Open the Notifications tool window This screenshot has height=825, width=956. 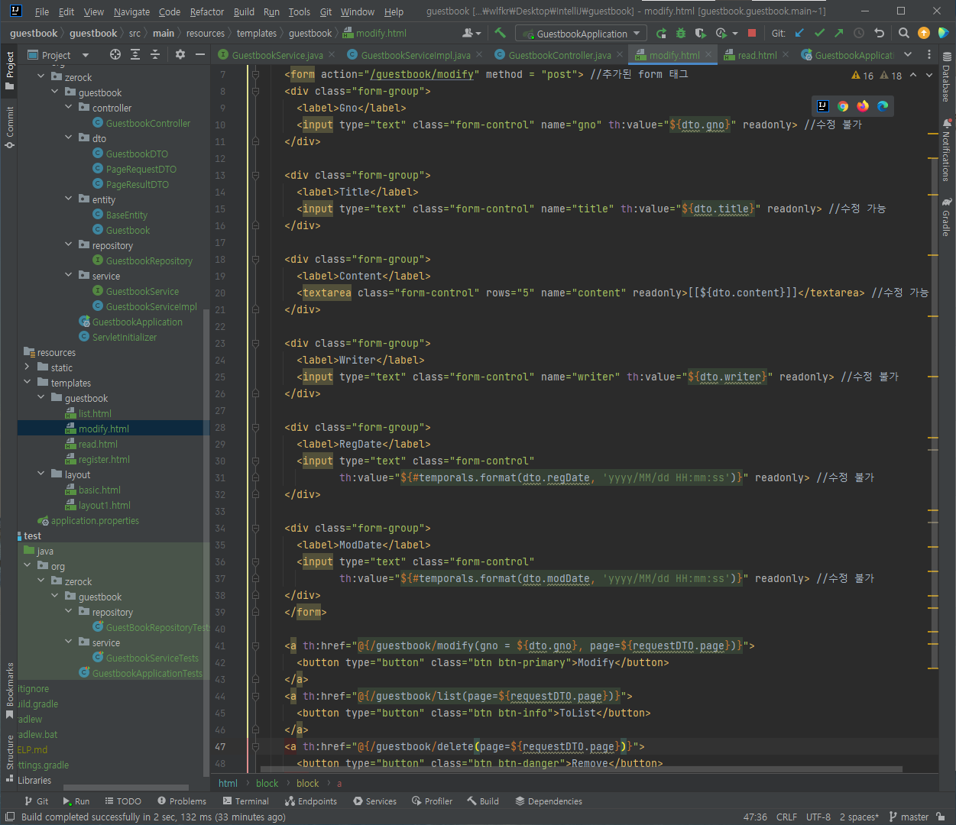click(947, 150)
